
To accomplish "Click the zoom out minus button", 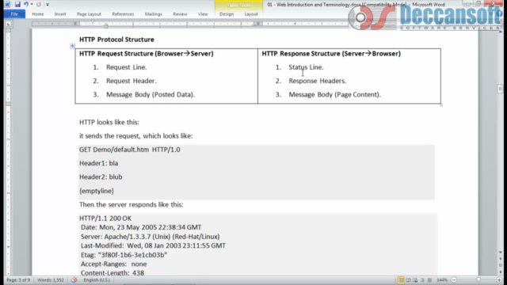I will coord(454,279).
